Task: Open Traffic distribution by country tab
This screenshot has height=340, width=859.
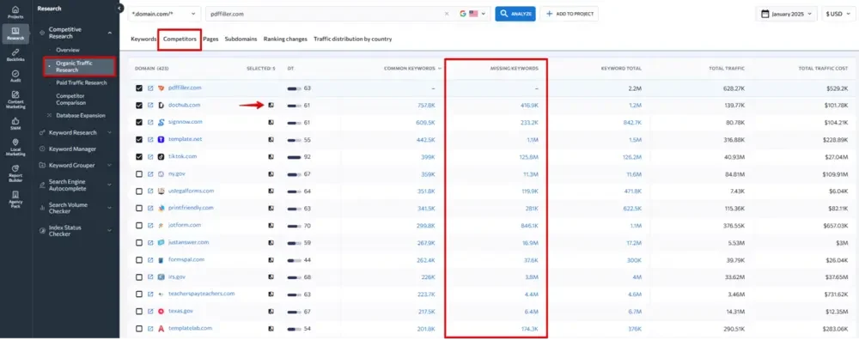Action: (353, 39)
